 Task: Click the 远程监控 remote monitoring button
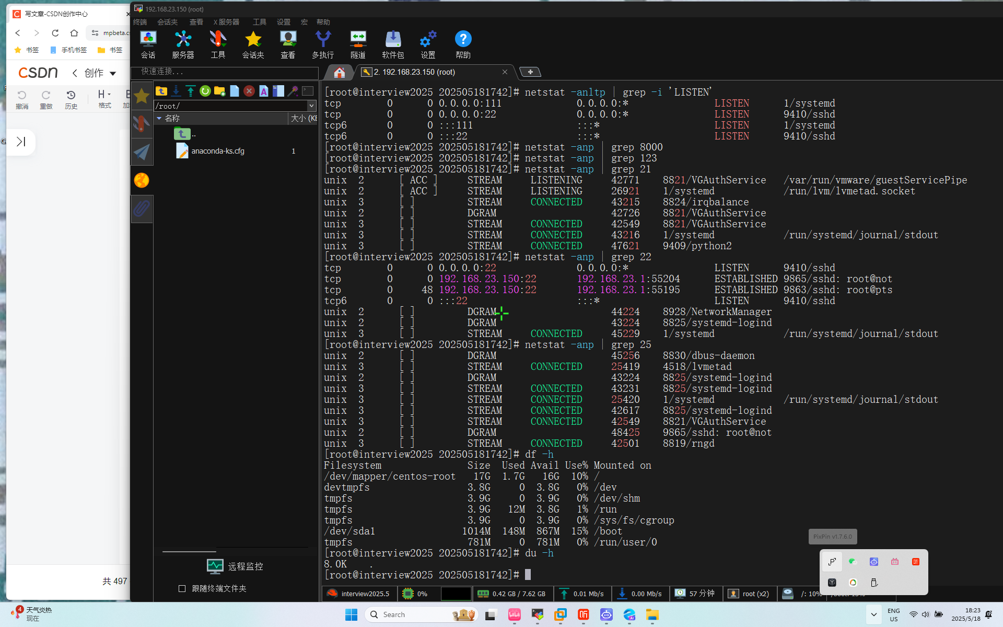(235, 566)
